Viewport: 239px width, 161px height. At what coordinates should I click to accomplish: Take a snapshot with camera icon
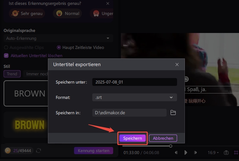(x=226, y=153)
